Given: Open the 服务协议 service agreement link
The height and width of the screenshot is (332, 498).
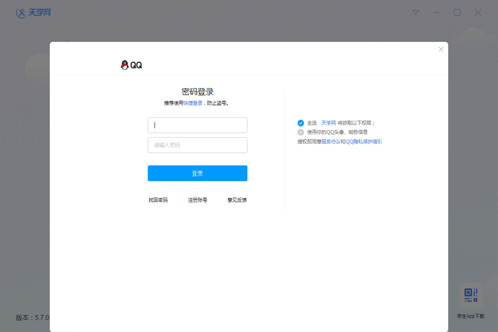Looking at the screenshot, I should [331, 141].
